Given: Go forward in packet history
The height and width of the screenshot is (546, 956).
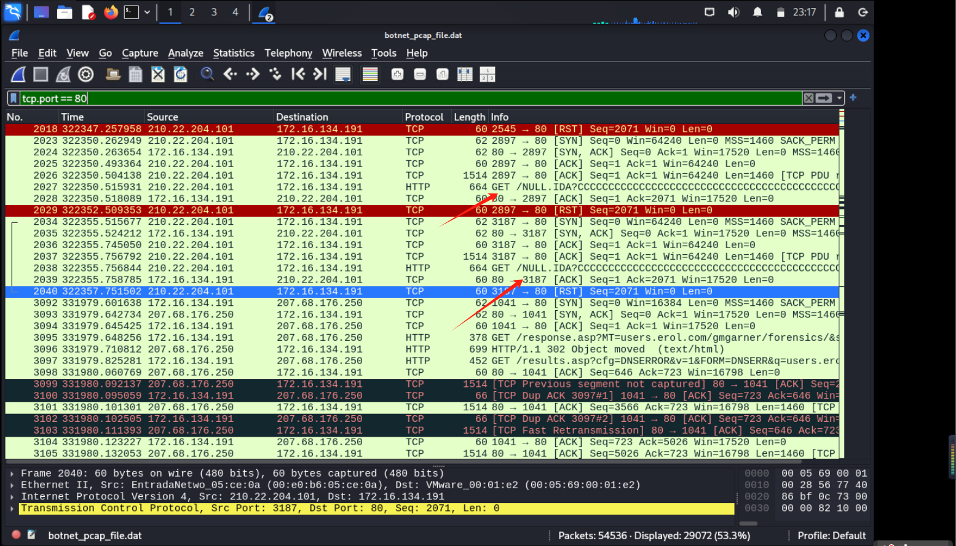Looking at the screenshot, I should [253, 74].
